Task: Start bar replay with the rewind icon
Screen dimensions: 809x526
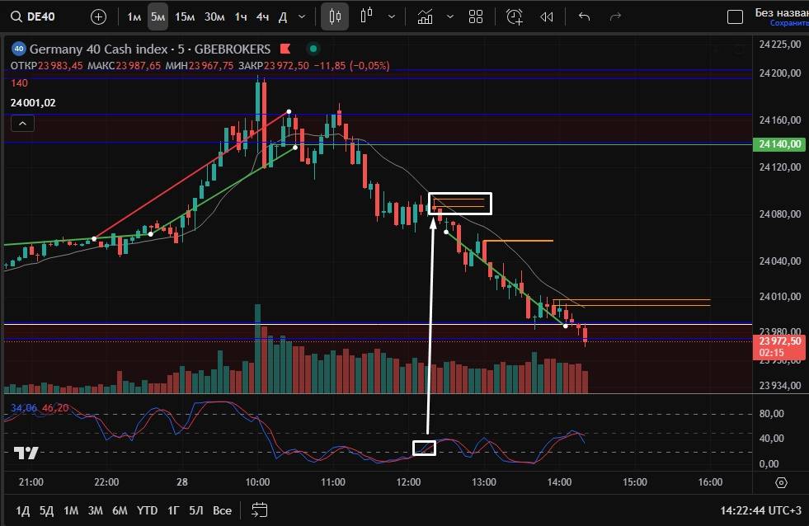Action: tap(546, 16)
